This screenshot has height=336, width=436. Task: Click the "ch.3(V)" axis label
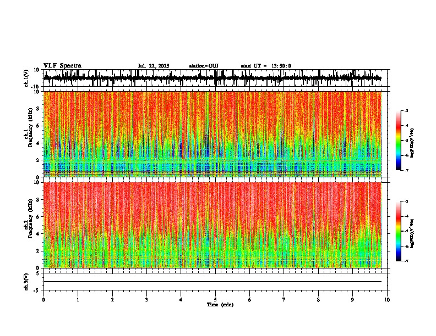tap(26, 282)
